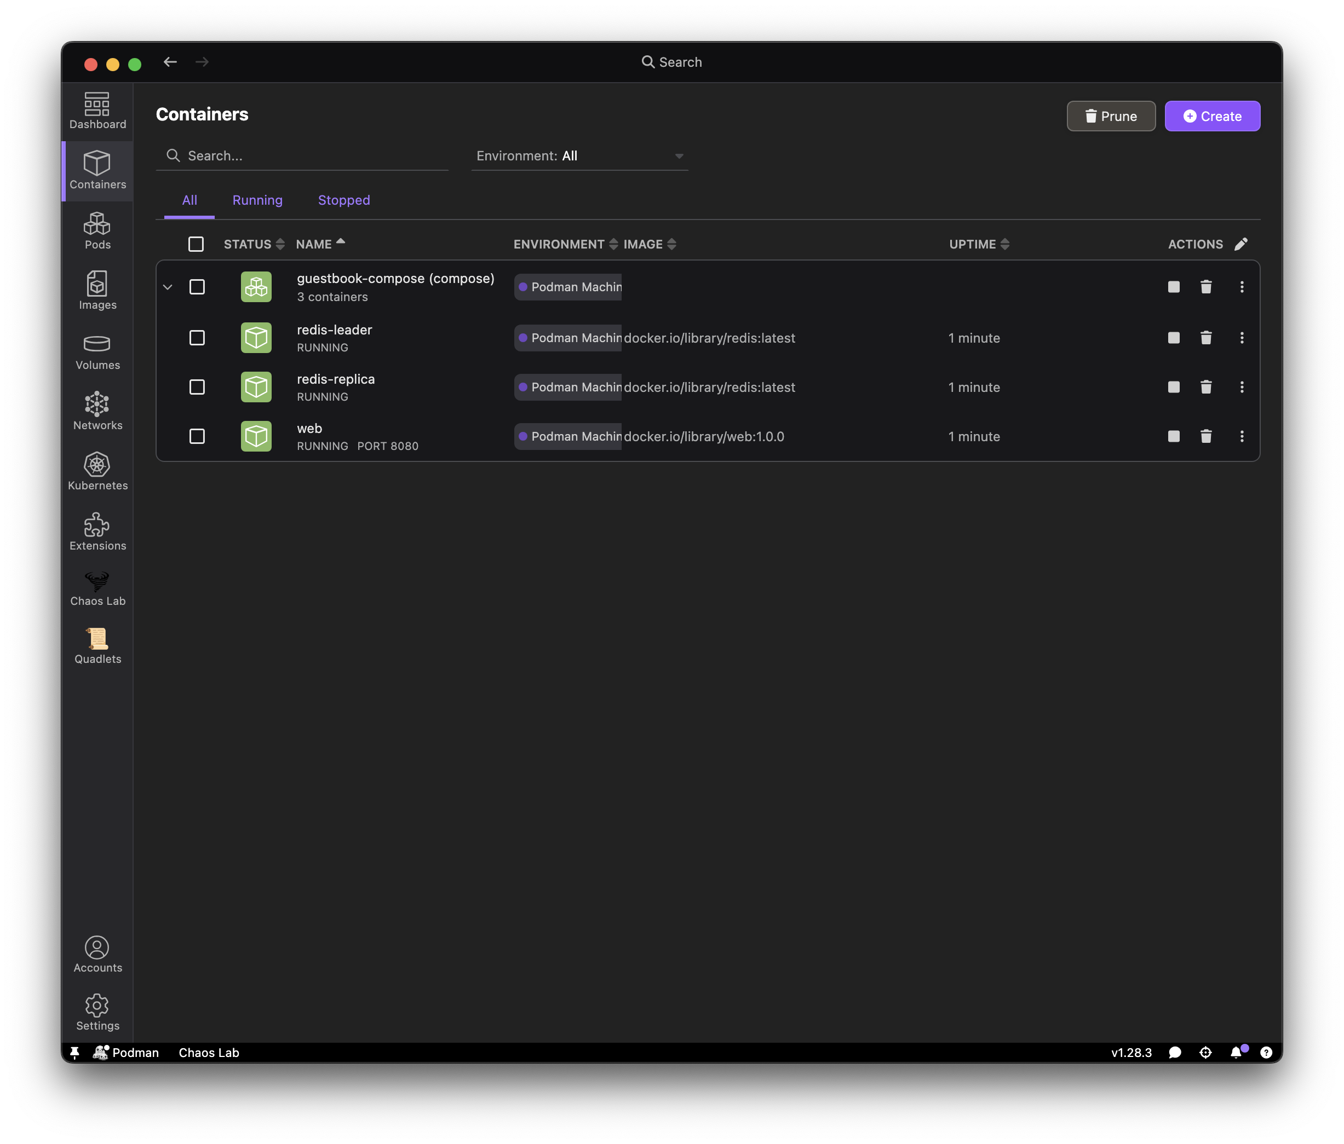The width and height of the screenshot is (1344, 1144).
Task: Open the Networks sidebar section
Action: coord(97,412)
